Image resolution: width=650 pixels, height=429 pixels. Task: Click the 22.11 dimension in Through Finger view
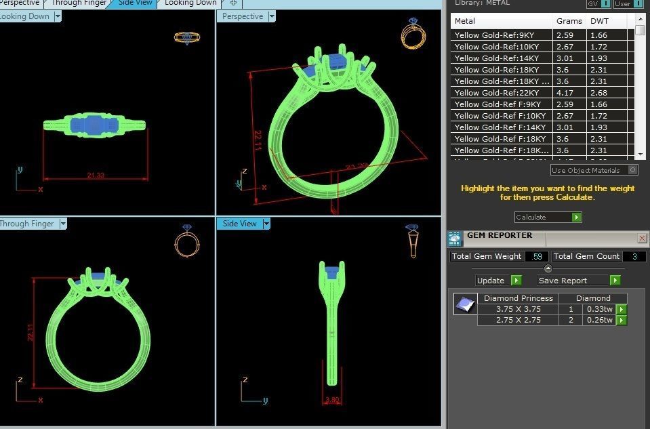coord(30,332)
